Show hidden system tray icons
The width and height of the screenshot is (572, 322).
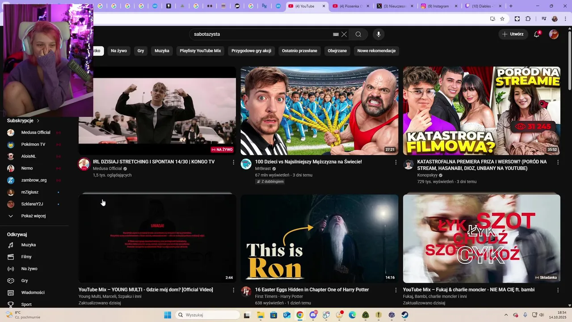click(506, 315)
